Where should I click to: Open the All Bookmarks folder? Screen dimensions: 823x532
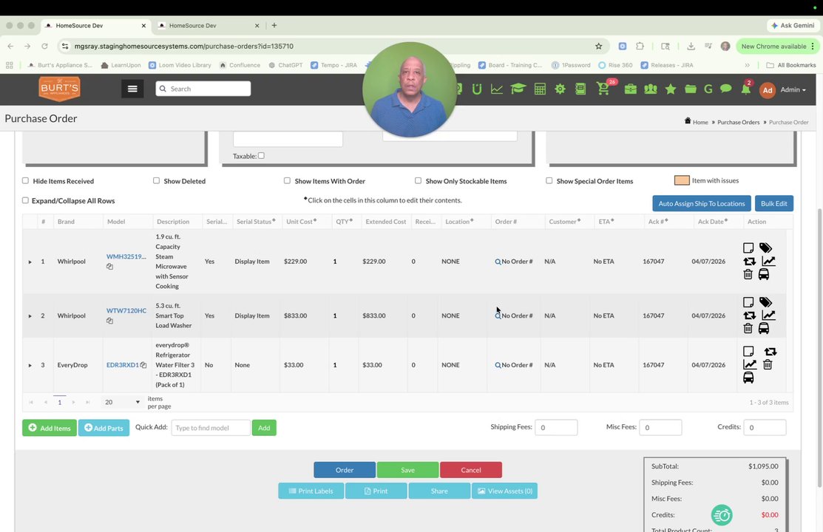tap(791, 65)
